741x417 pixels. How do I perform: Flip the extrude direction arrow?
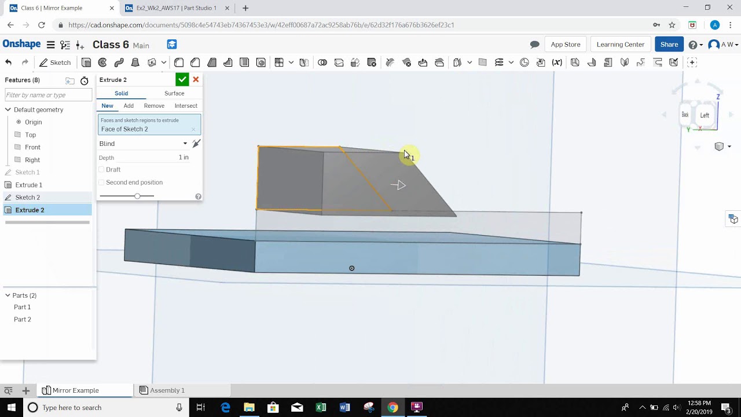coord(196,144)
